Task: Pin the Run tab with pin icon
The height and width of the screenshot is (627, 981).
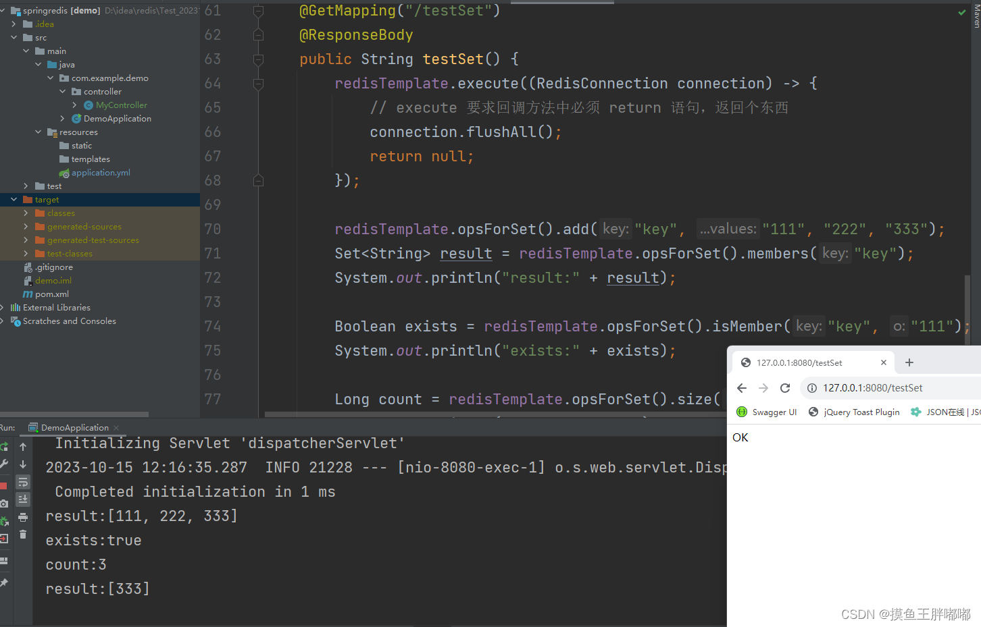Action: click(x=3, y=583)
